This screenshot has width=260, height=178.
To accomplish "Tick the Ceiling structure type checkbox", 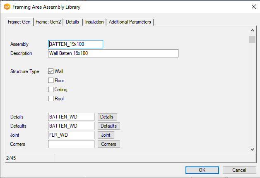I will pos(51,90).
